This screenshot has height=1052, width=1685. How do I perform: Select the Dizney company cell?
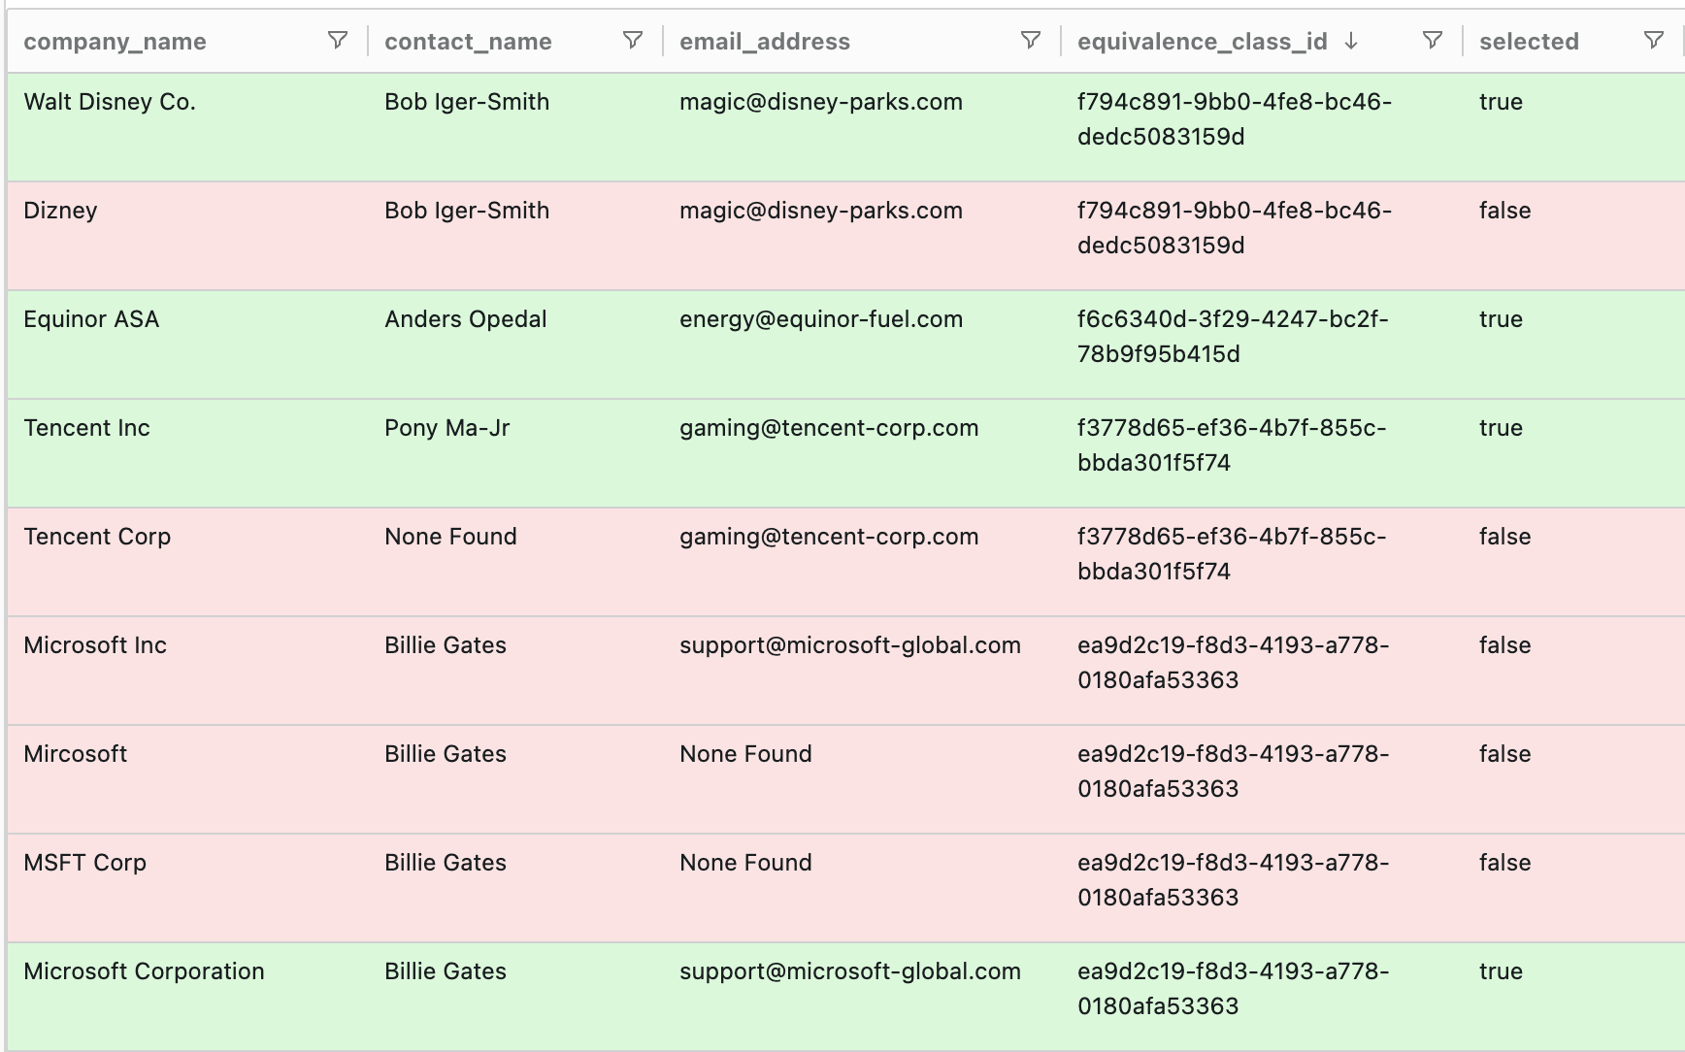[x=60, y=210]
